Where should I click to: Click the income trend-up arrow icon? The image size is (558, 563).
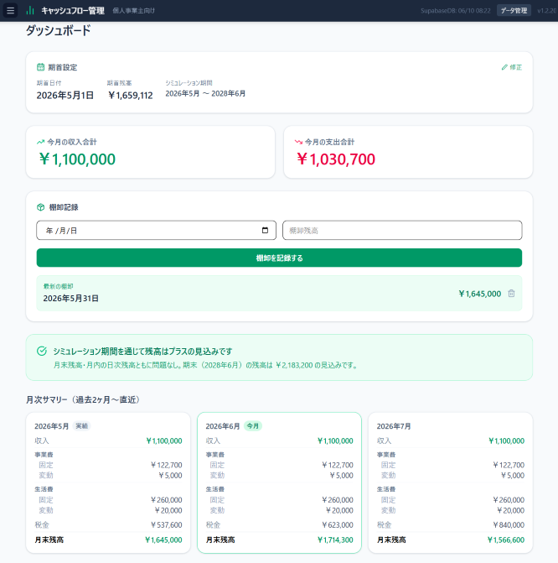[x=40, y=142]
